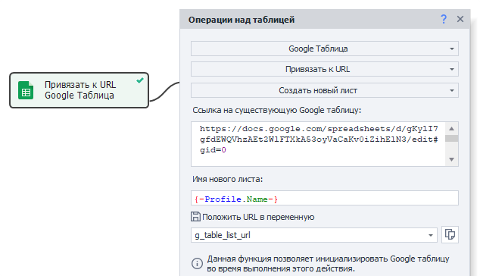
Task: Click the Имя нового листа label
Action: click(x=227, y=179)
